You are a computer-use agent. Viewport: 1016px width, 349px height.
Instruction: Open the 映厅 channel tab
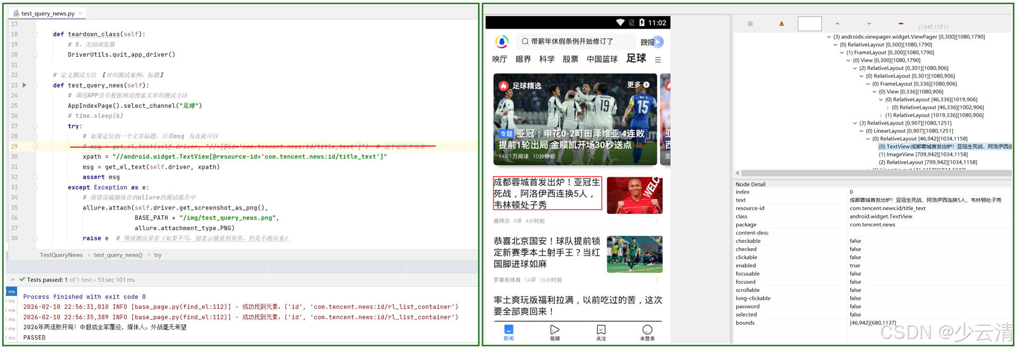point(500,59)
